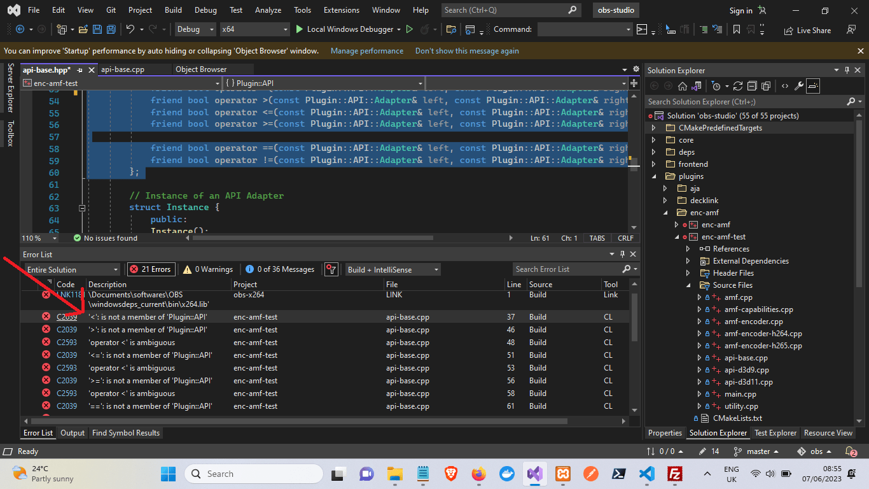Switch to the Test Explorer tab

pyautogui.click(x=775, y=433)
